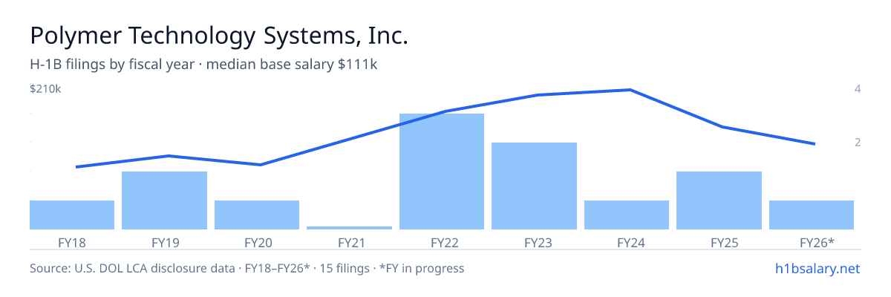Screen dimensions: 891x297
Task: Select the FY26* filings bar
Action: [x=812, y=215]
